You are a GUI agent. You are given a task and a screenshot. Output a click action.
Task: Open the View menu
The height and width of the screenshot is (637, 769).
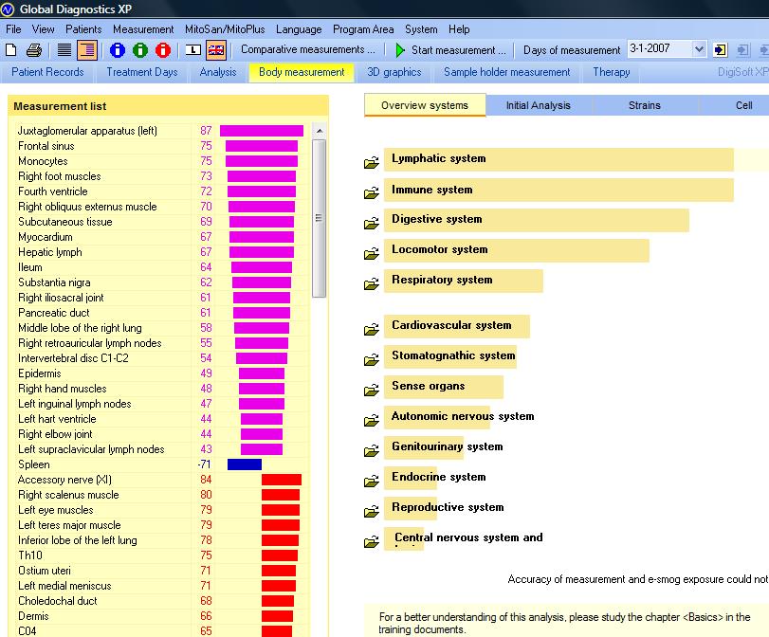point(44,29)
